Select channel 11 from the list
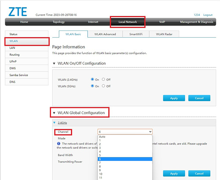 (102, 177)
